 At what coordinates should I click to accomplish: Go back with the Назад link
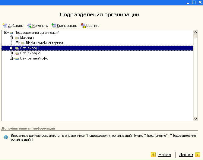[165, 155]
